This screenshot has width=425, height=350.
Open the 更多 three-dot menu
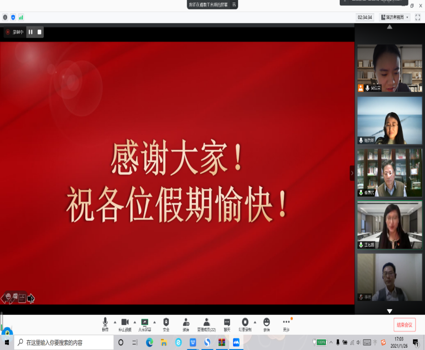(286, 324)
